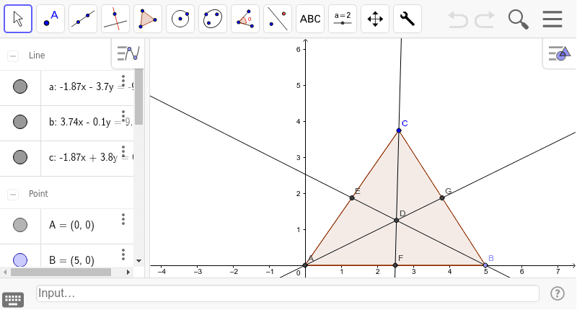Open the search magnifier
This screenshot has width=577, height=310.
(518, 19)
